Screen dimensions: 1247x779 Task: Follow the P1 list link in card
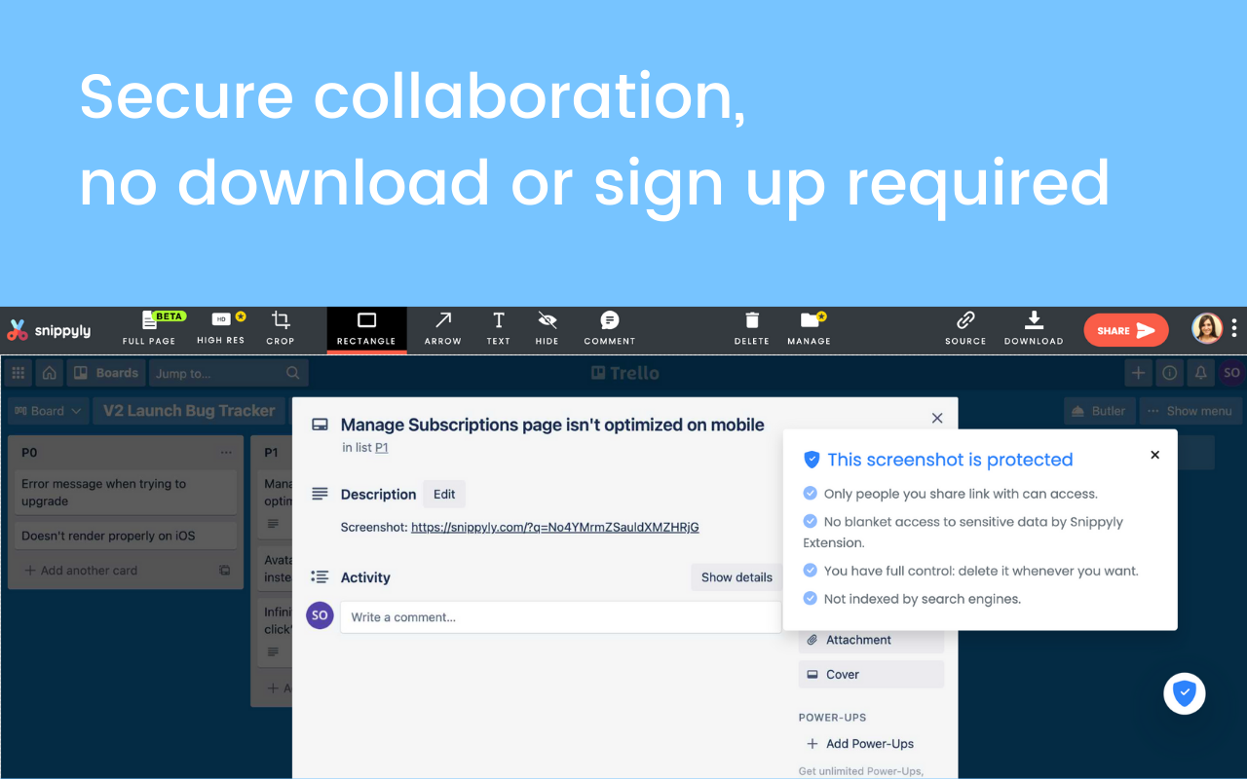(x=382, y=448)
